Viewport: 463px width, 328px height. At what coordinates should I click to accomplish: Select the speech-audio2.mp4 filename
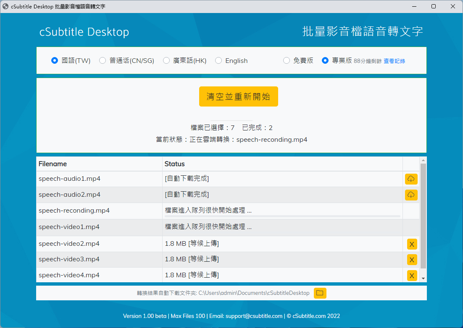[69, 195]
